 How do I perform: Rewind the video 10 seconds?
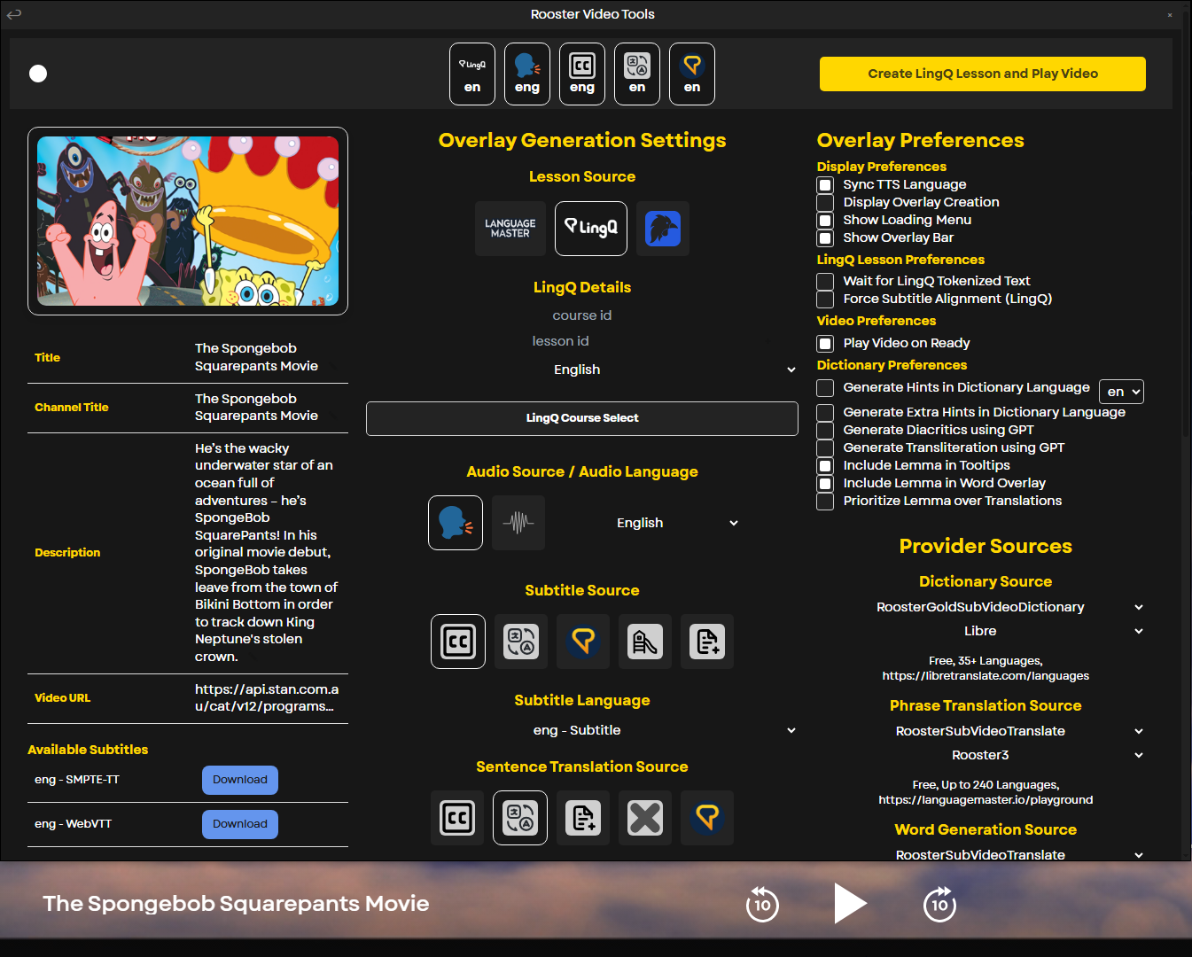click(x=762, y=904)
